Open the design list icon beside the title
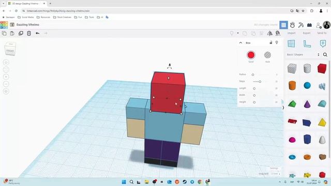This screenshot has height=186, width=331. [x=12, y=25]
